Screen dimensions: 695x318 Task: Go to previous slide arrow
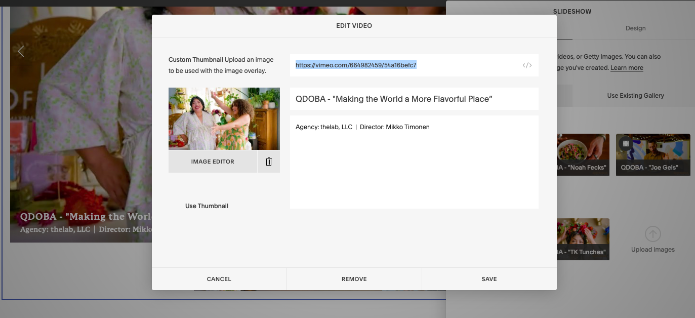tap(21, 51)
